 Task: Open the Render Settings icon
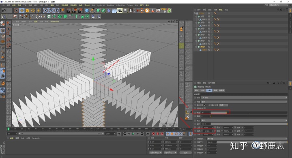[x=80, y=11]
